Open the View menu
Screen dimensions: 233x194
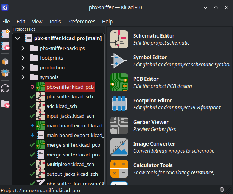coord(37,22)
